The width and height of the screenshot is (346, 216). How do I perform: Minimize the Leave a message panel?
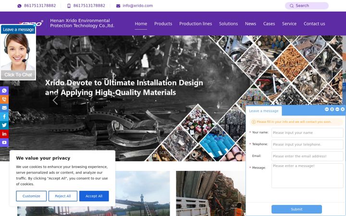click(x=337, y=109)
